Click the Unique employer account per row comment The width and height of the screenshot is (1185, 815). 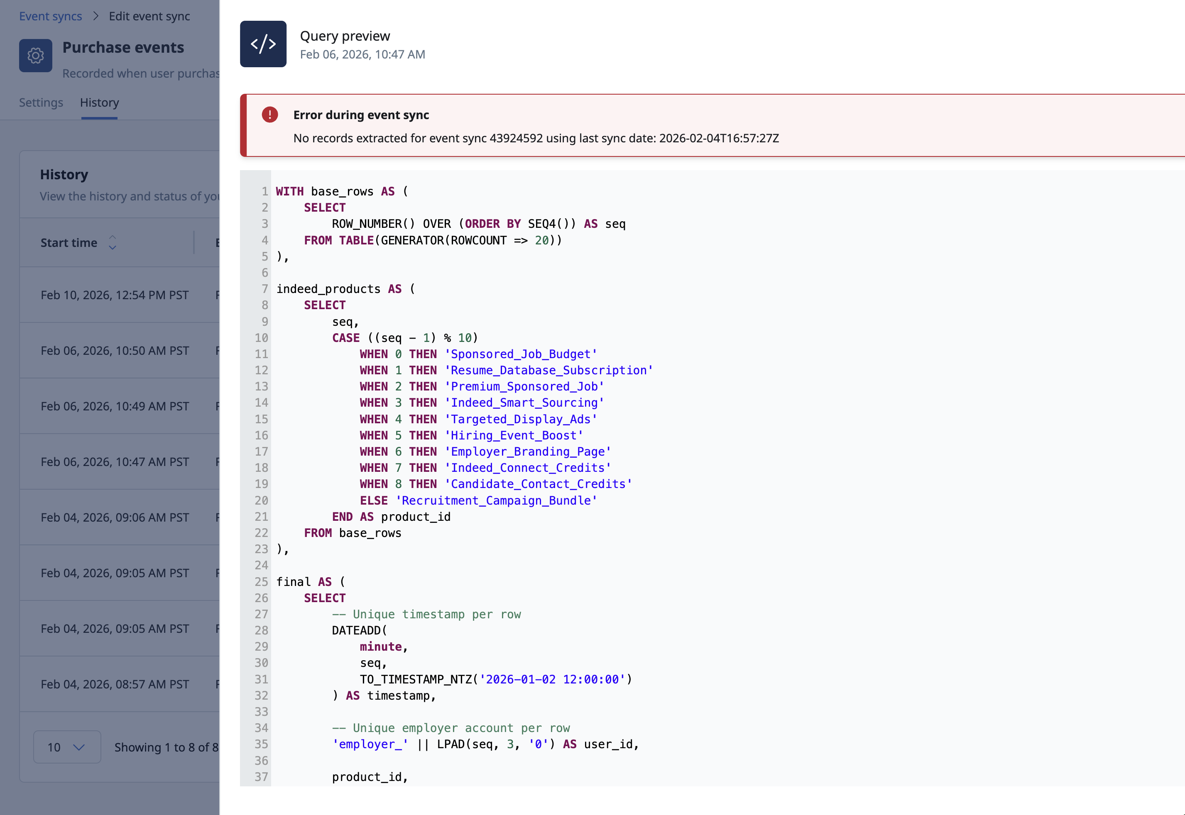pos(451,728)
